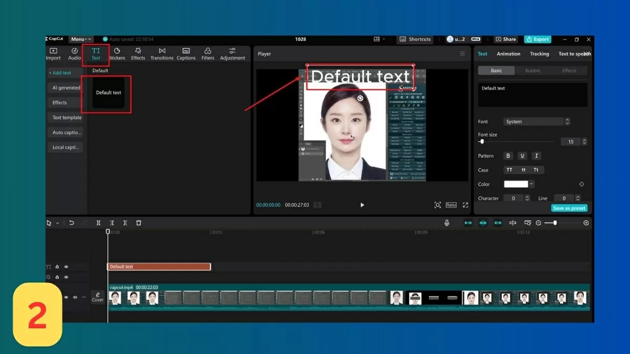Screen dimensions: 630x354
Task: Switch to the Animation tab
Action: [x=508, y=53]
